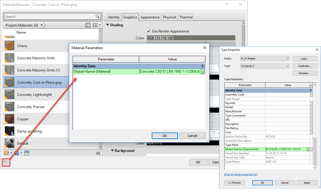This screenshot has height=195, width=321.
Task: Switch to the Thermal tab
Action: (186, 17)
